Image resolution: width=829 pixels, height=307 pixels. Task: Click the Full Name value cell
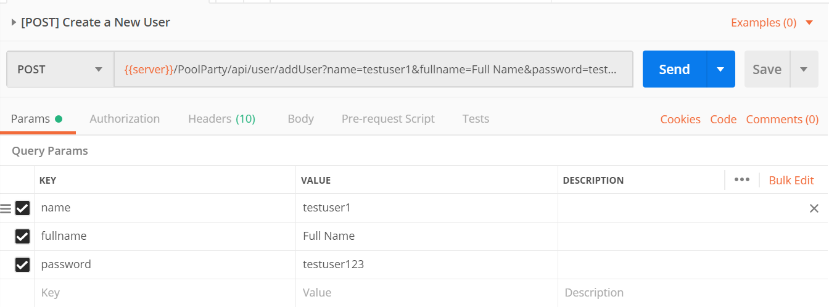tap(427, 236)
